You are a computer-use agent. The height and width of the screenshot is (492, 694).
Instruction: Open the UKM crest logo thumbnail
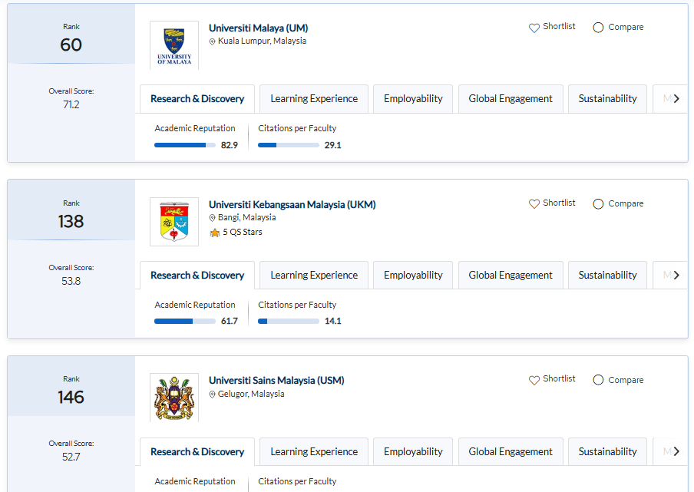pos(174,222)
